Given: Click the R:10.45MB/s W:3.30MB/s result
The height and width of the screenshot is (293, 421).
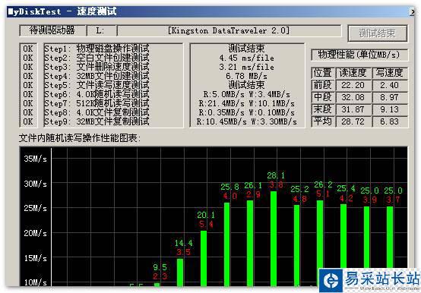Looking at the screenshot, I should click(x=247, y=121).
